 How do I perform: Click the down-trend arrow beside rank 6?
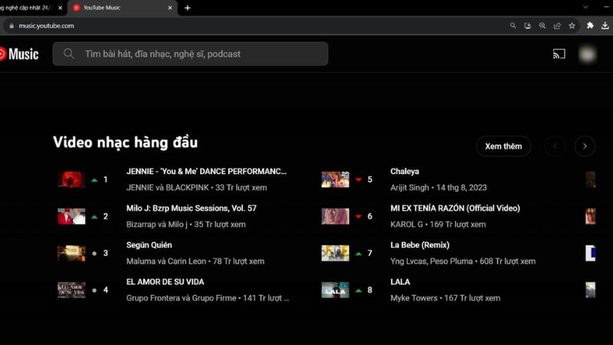click(x=359, y=216)
